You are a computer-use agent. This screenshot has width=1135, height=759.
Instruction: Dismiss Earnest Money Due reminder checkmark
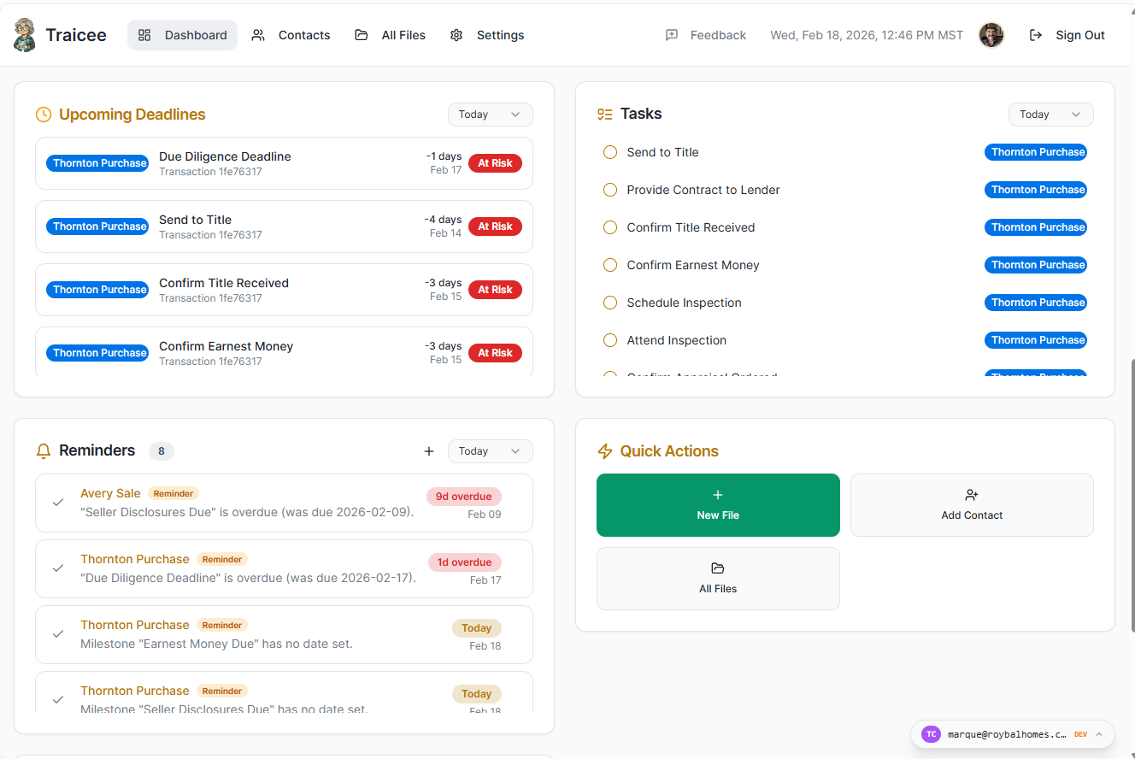coord(58,634)
